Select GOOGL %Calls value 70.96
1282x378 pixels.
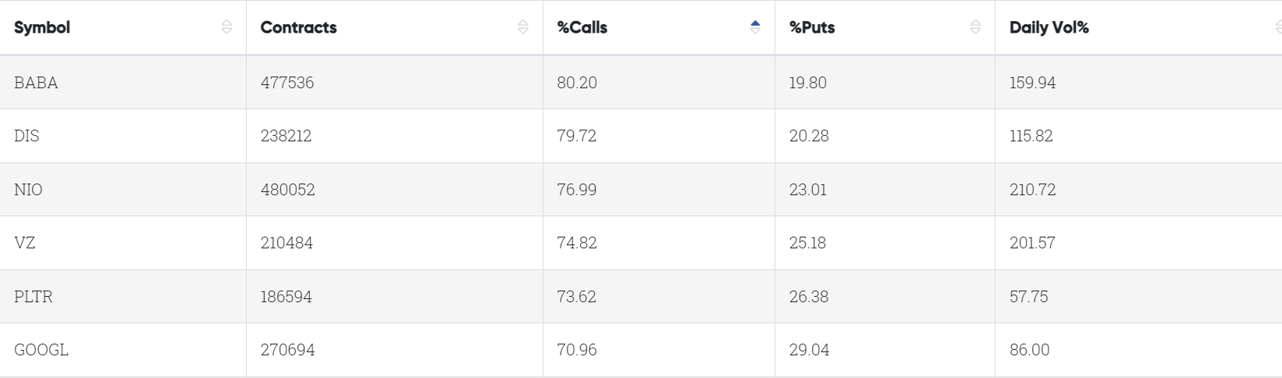(x=577, y=350)
